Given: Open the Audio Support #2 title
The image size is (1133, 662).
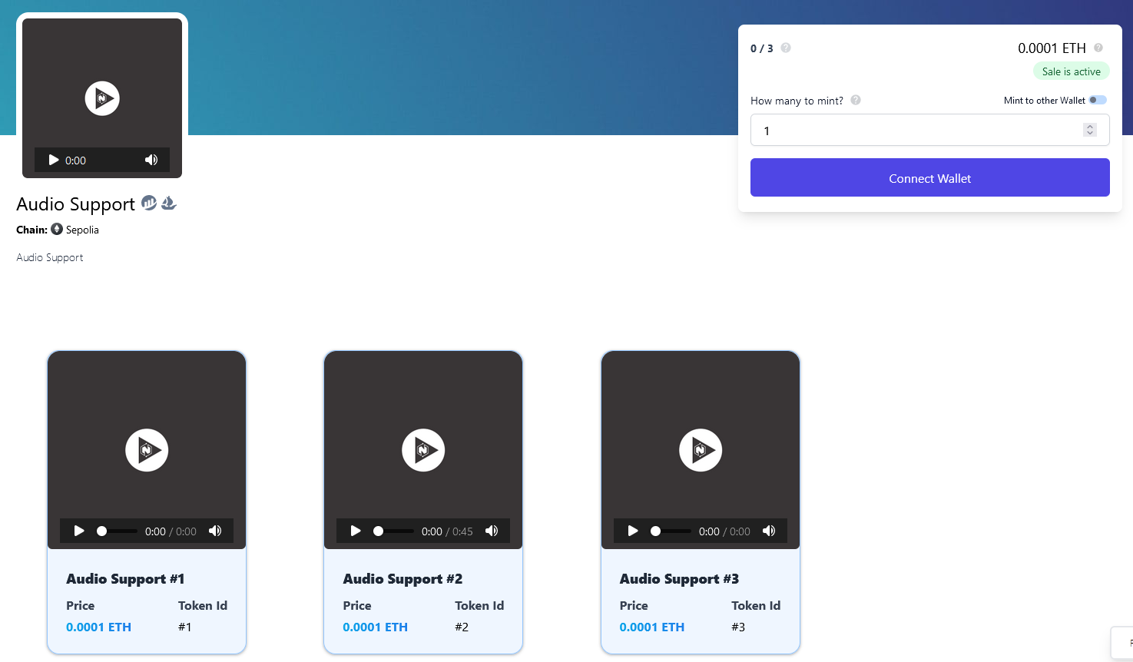Looking at the screenshot, I should click(x=403, y=579).
